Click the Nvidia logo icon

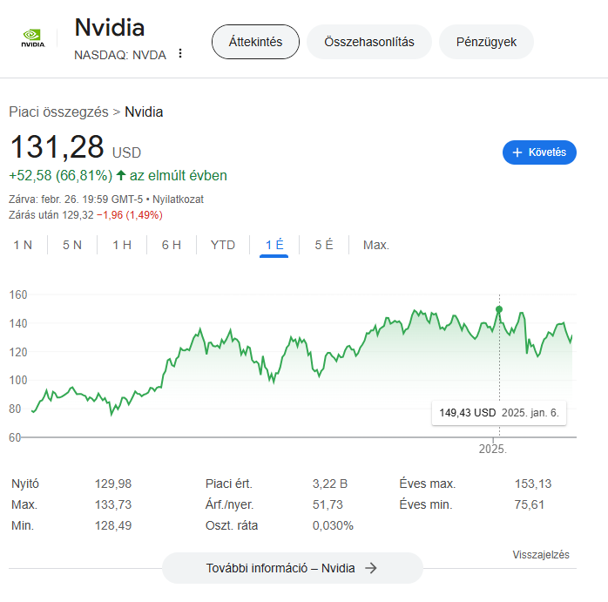32,38
